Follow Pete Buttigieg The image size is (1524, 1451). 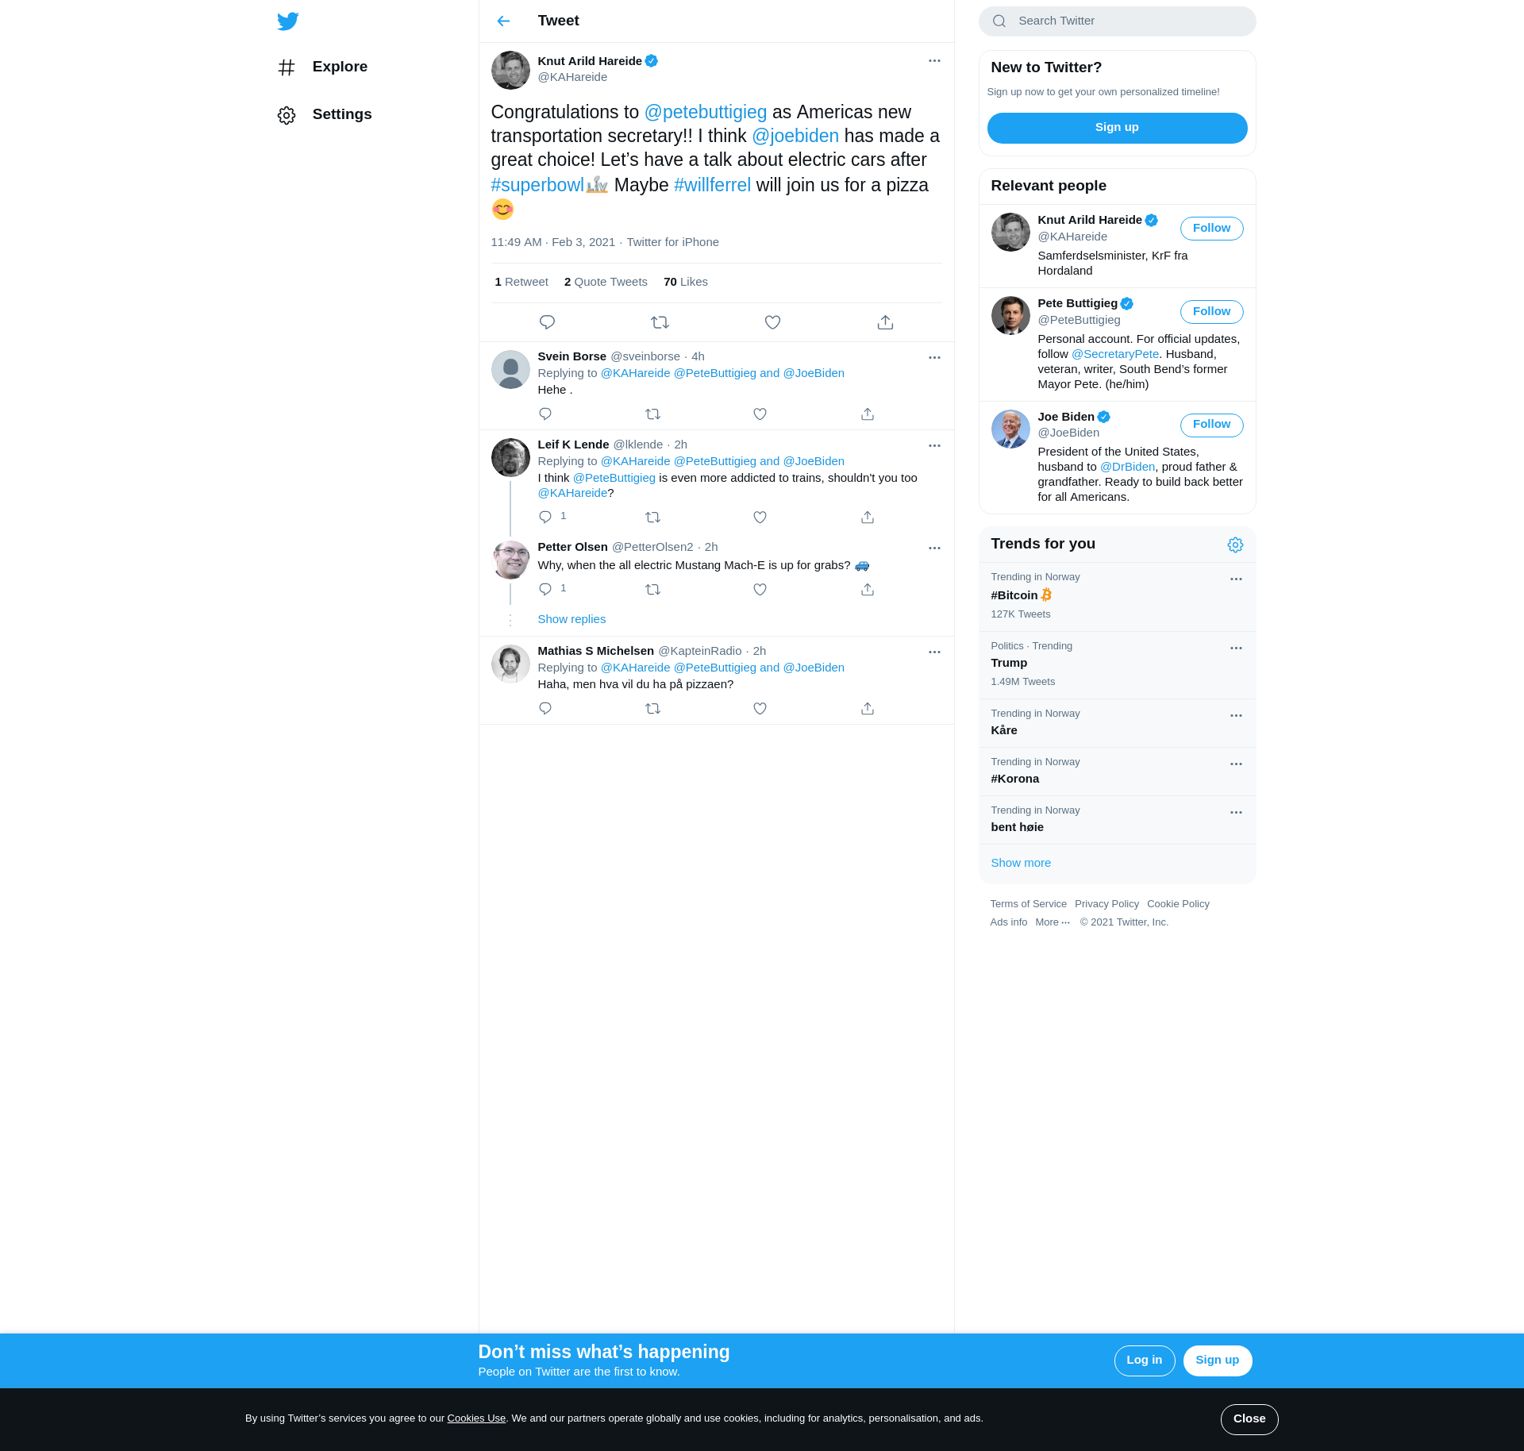(x=1211, y=312)
